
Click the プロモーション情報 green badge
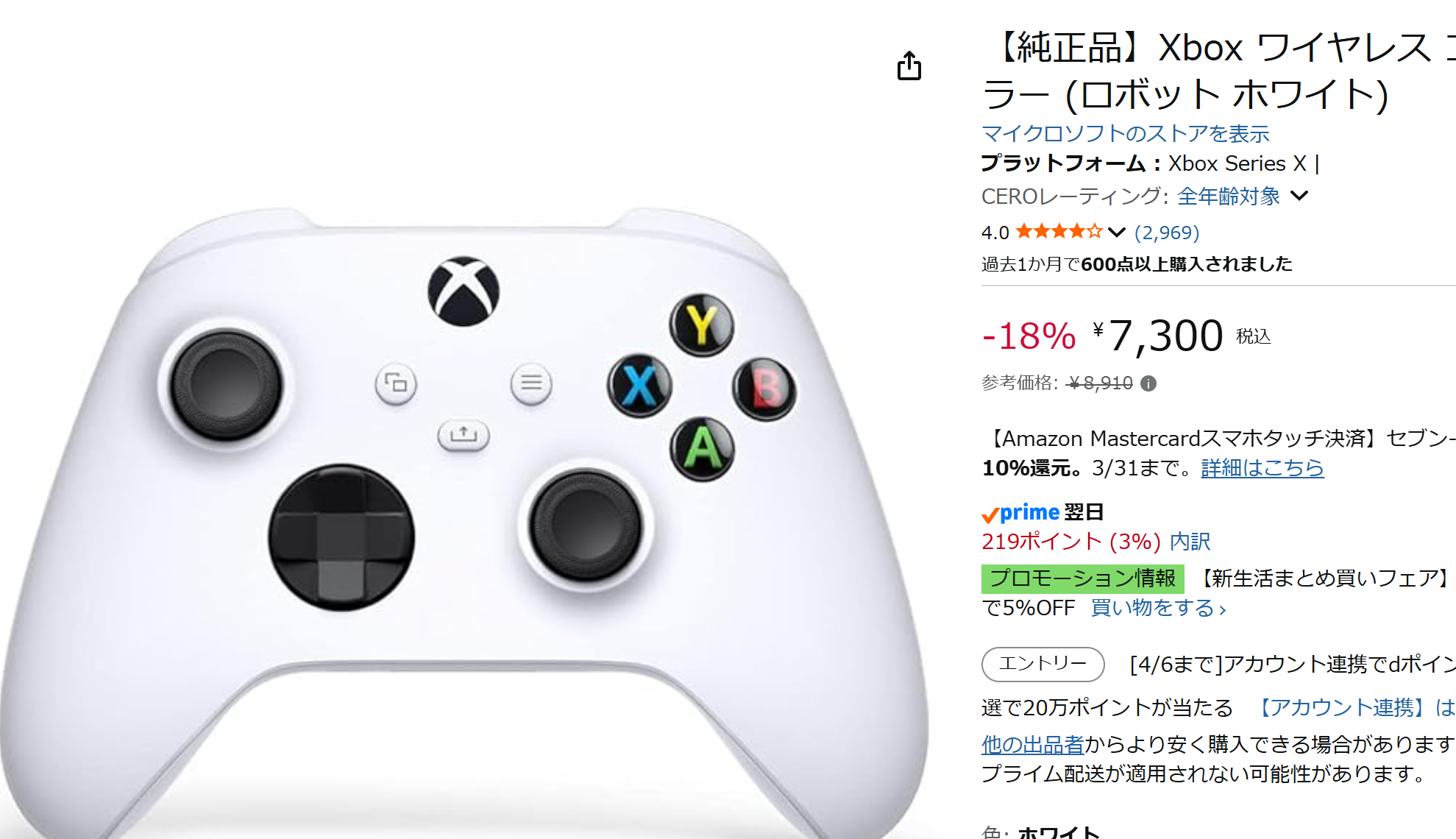(1082, 578)
